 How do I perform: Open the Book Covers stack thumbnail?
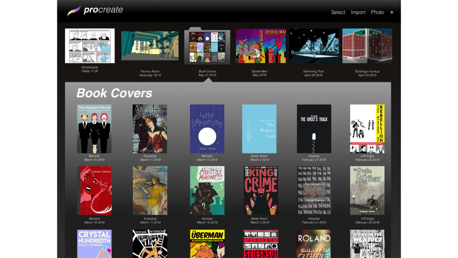207,46
